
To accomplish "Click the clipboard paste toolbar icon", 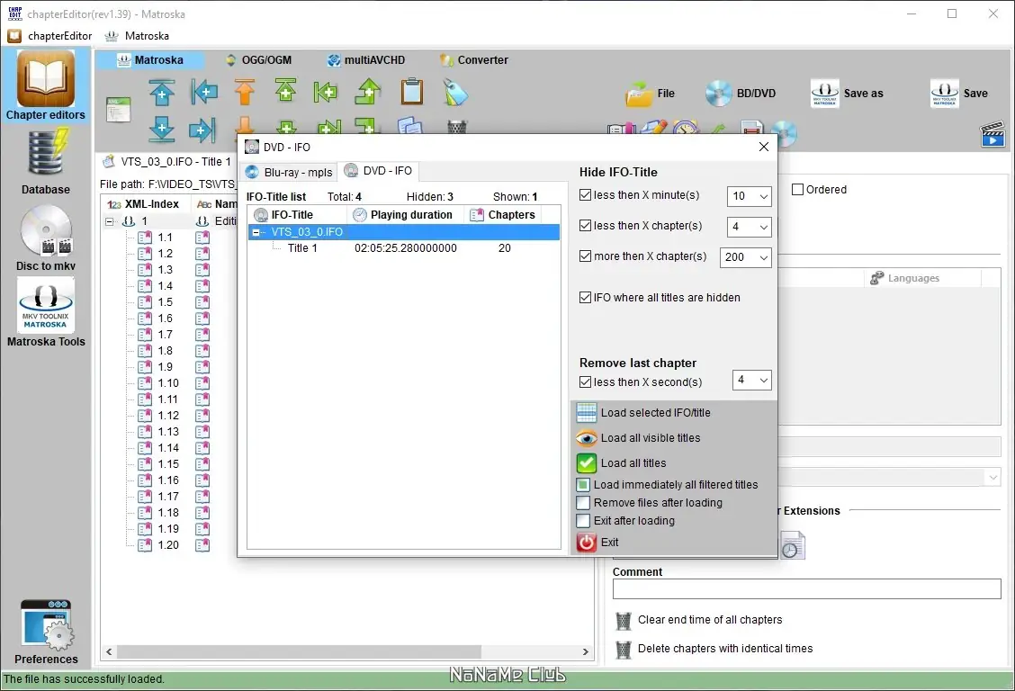I will pos(412,91).
